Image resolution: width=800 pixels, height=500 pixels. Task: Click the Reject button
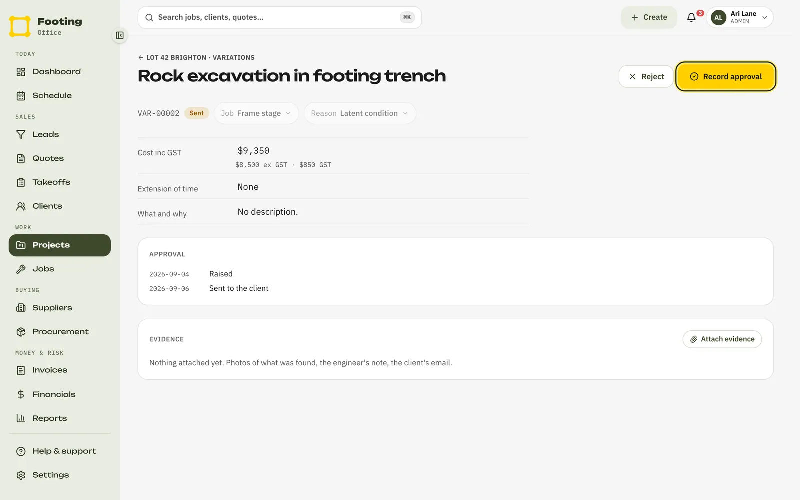[x=646, y=77]
